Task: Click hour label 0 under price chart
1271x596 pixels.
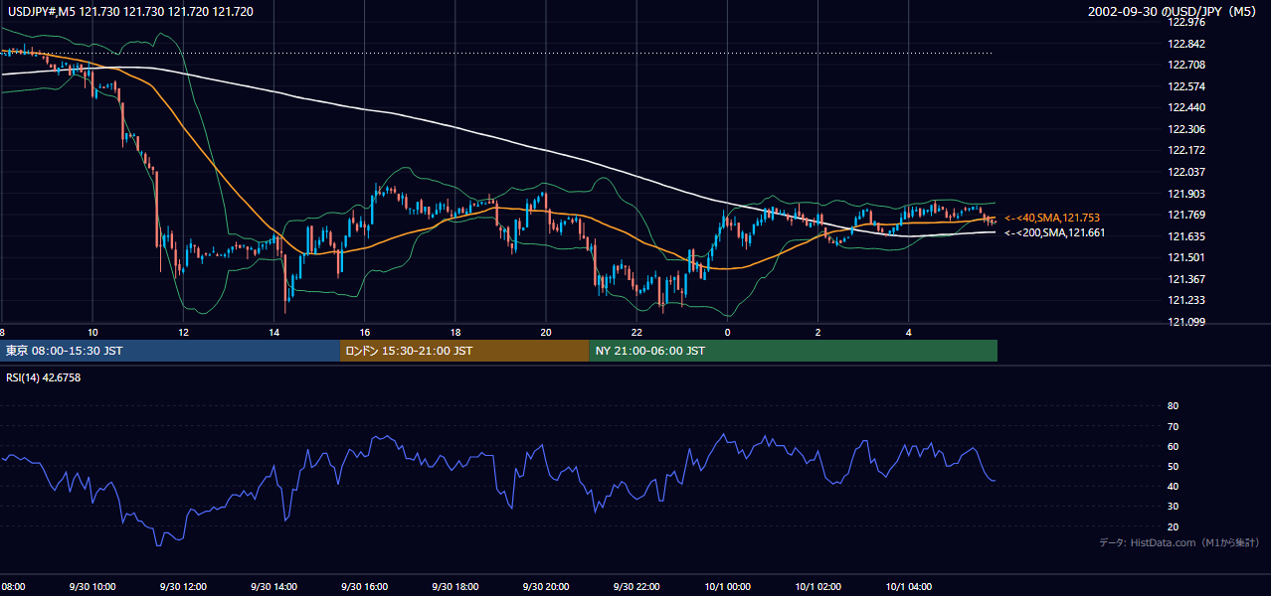Action: click(727, 332)
